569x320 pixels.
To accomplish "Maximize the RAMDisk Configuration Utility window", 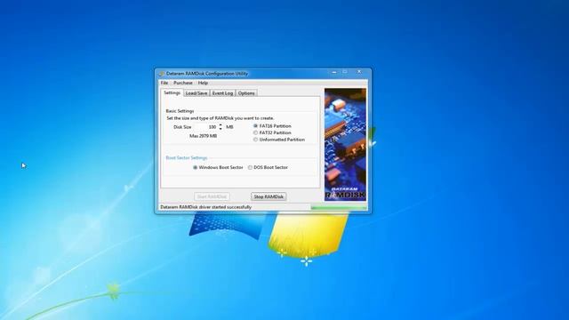I will [x=345, y=73].
